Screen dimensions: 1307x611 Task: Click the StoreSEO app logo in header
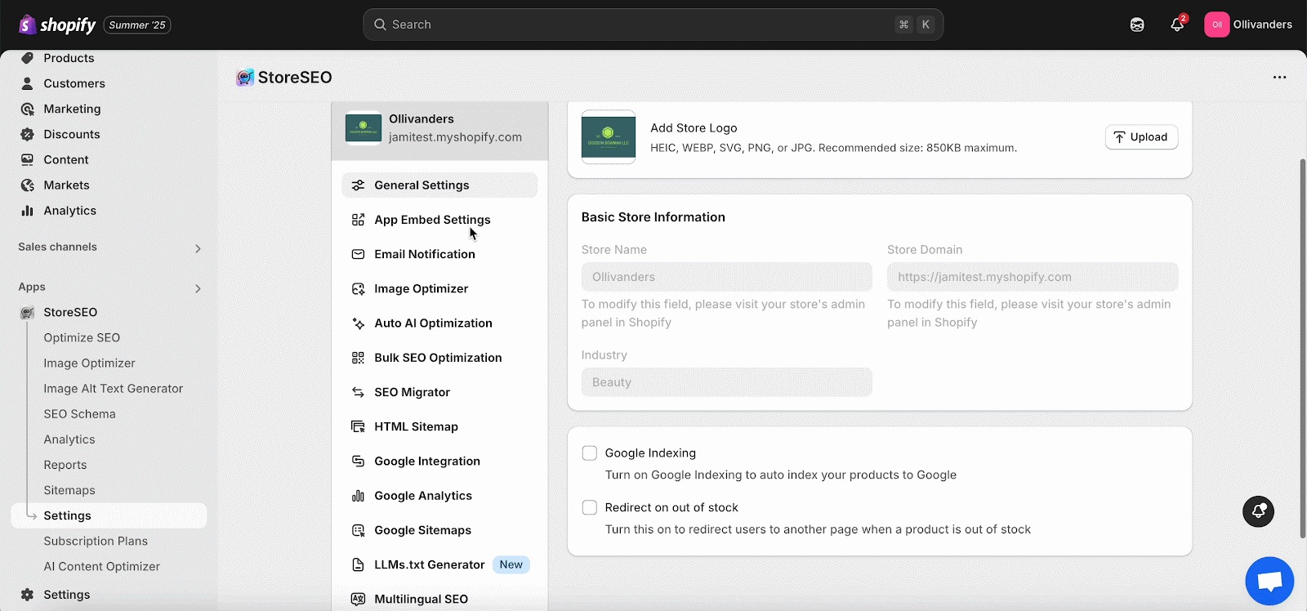[x=245, y=78]
